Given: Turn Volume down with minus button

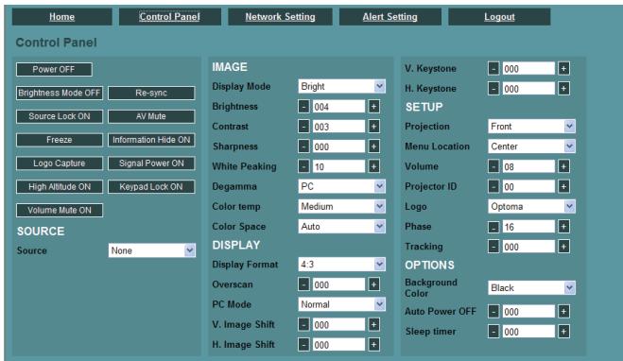Looking at the screenshot, I should coord(493,166).
